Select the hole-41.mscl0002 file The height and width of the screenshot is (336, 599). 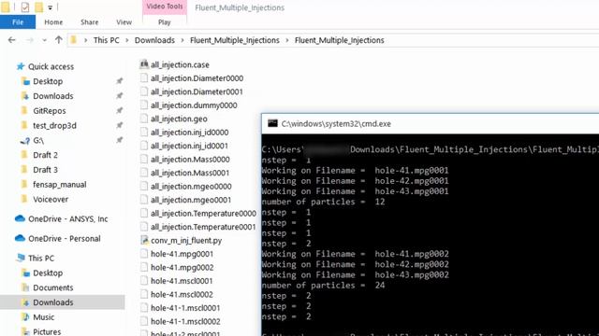[x=182, y=295]
